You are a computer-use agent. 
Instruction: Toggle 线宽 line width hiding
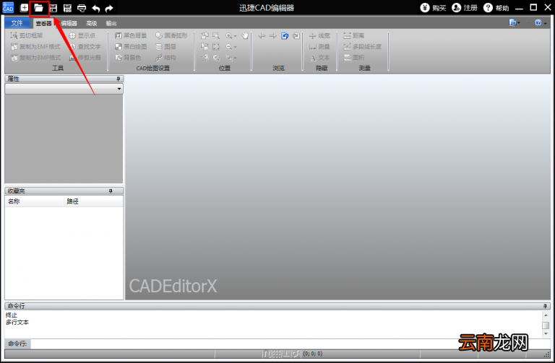point(319,35)
